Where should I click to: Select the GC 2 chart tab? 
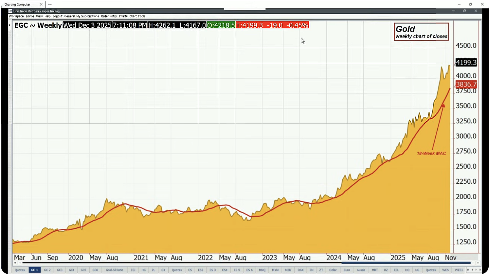tap(47, 270)
